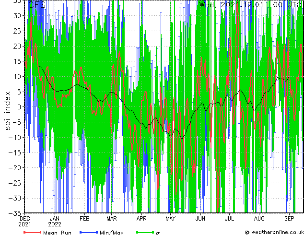The image size is (304, 235).
Task: Click the 'APR' month label
Action: [141, 219]
